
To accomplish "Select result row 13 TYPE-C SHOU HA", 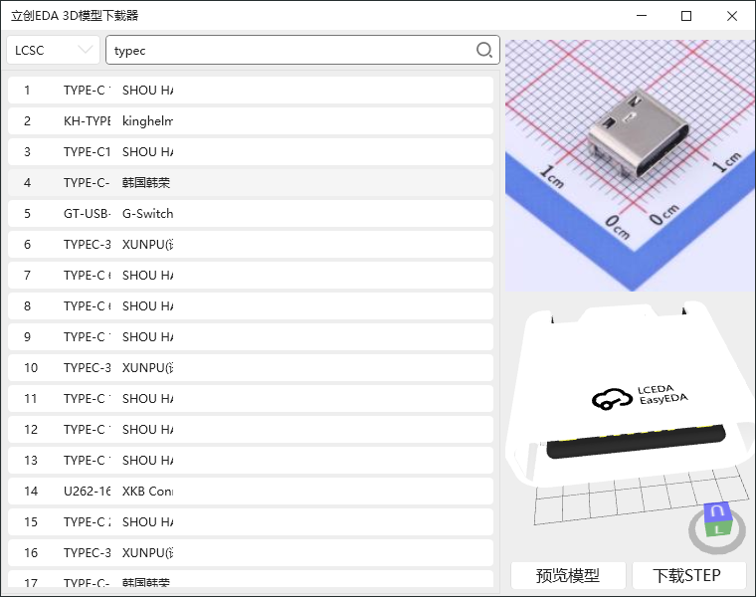I will (251, 461).
